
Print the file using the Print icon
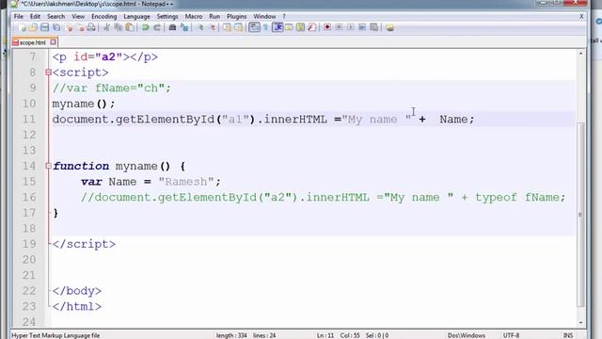pos(91,27)
